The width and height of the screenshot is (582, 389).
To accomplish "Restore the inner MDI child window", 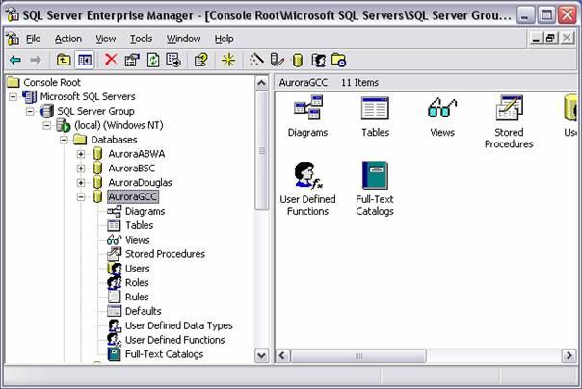I will pos(550,38).
